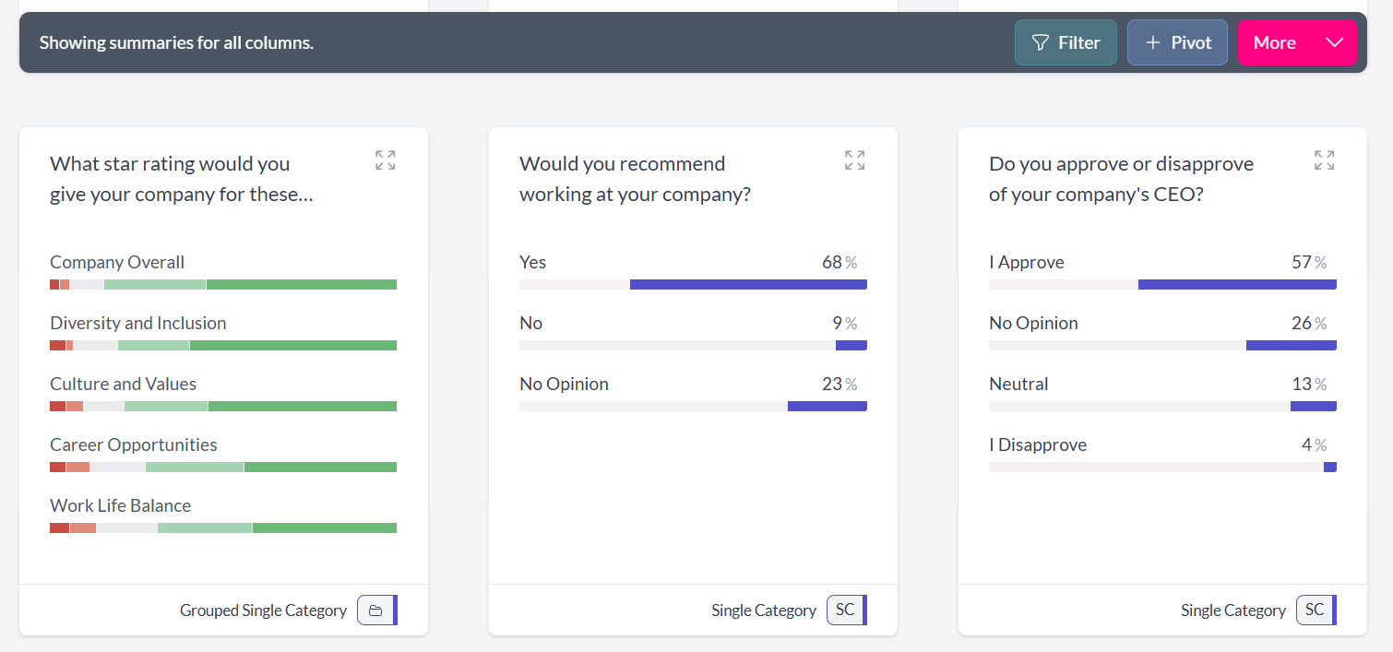Expand the CEO approval card to fullscreen
Screen dimensions: 1393x652
[x=1325, y=160]
